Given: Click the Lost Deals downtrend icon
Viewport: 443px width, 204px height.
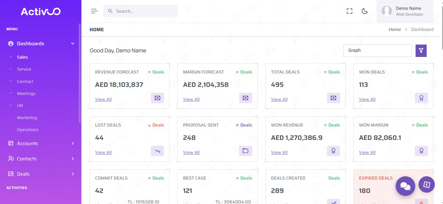Looking at the screenshot, I should coord(157,151).
